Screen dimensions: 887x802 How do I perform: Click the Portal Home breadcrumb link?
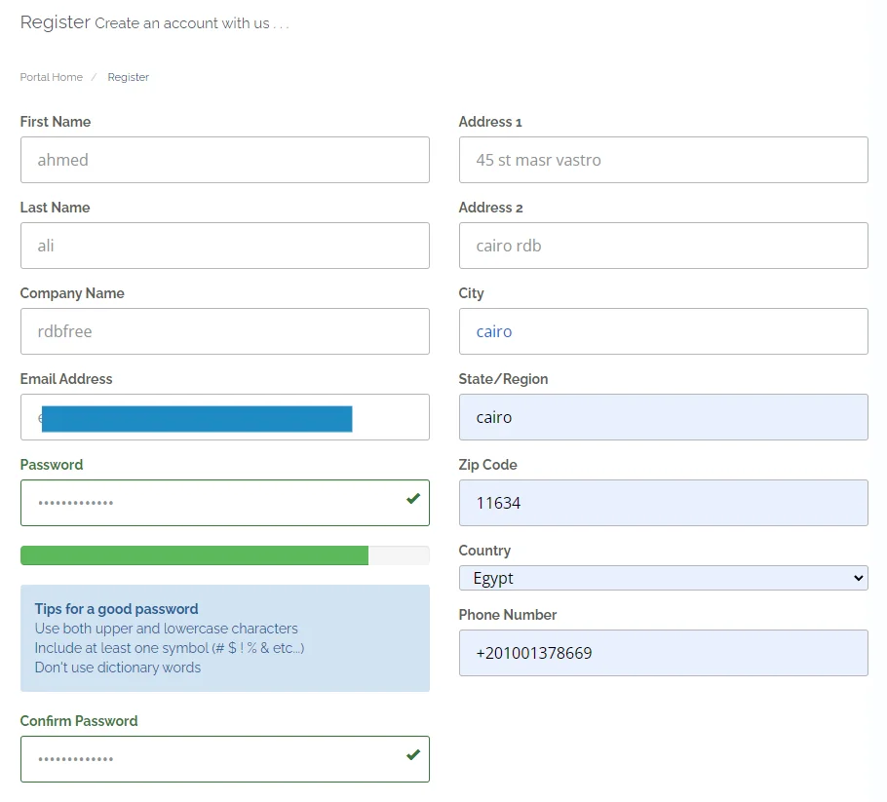51,77
